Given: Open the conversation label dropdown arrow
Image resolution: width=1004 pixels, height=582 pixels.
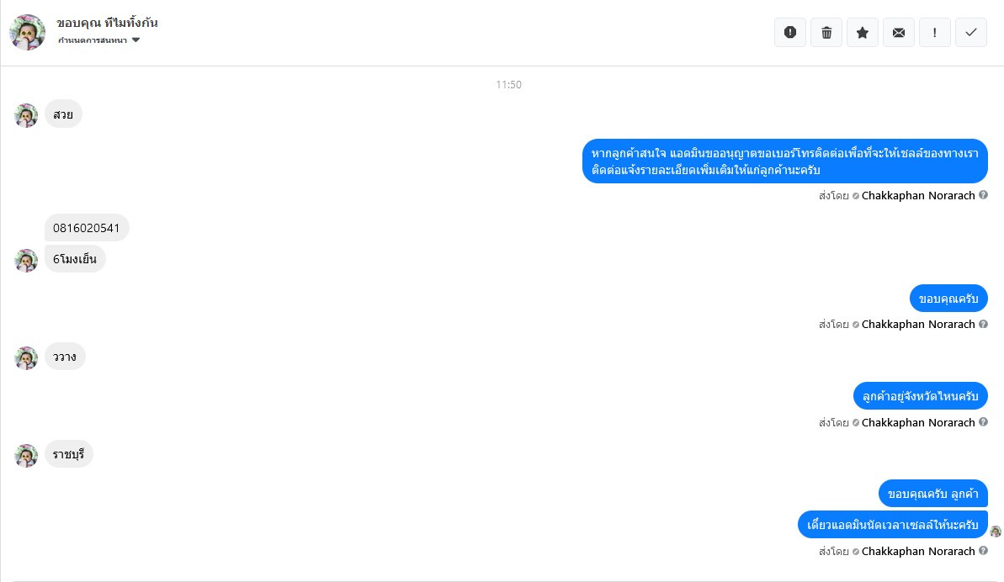Looking at the screenshot, I should [x=135, y=40].
